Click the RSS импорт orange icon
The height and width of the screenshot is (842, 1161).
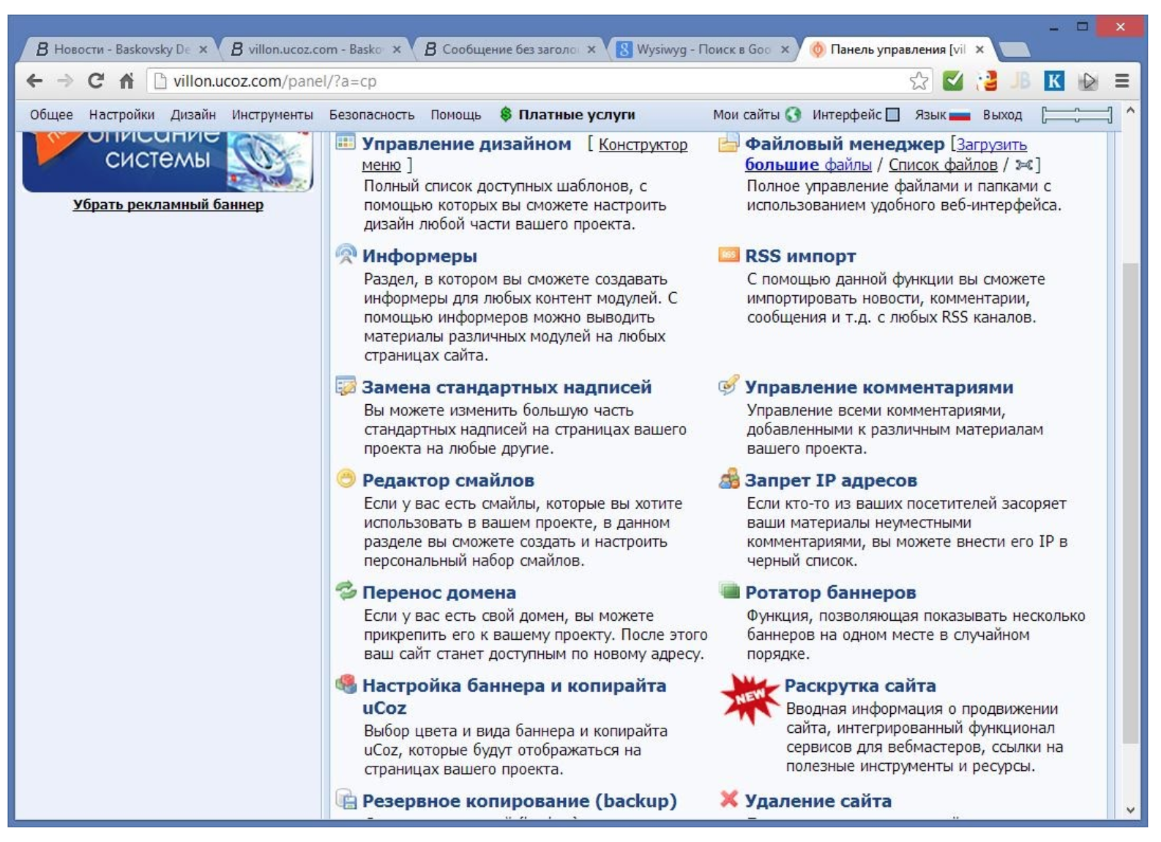point(728,254)
